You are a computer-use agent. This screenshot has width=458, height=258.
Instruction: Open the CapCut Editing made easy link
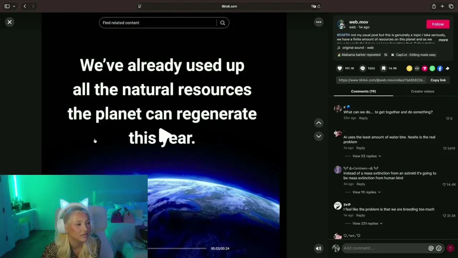(413, 55)
